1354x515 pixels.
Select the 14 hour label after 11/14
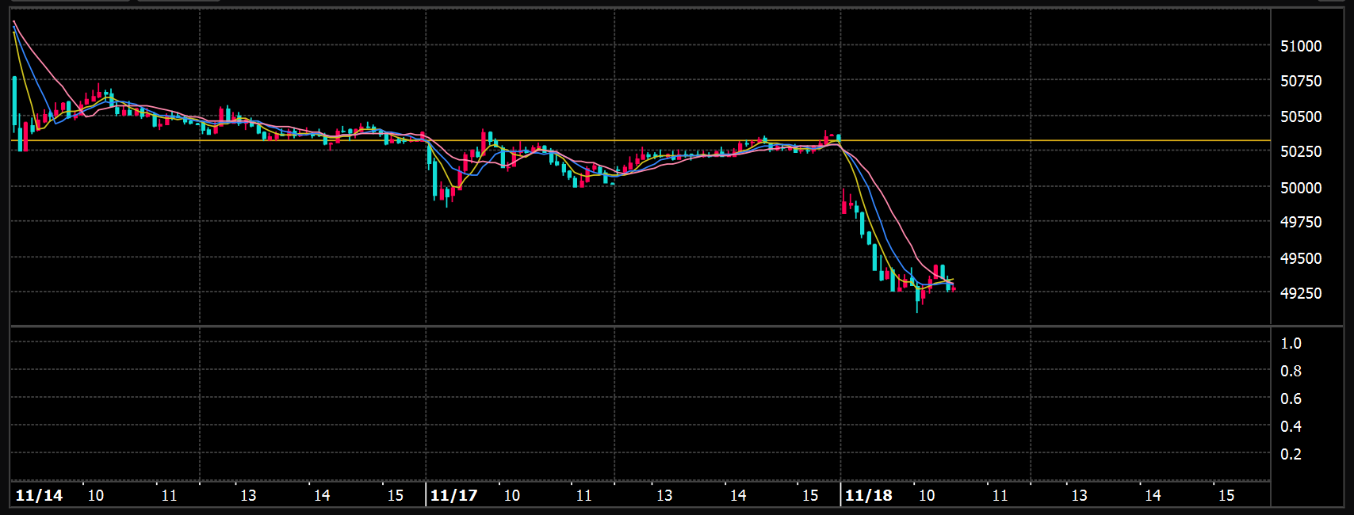point(322,495)
